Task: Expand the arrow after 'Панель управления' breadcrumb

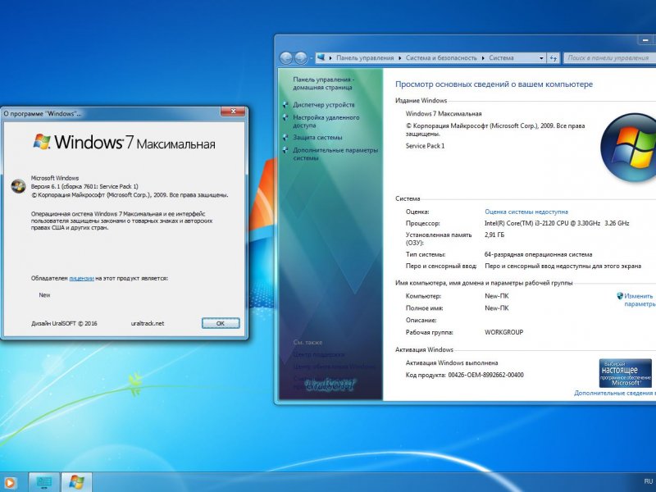Action: 399,58
